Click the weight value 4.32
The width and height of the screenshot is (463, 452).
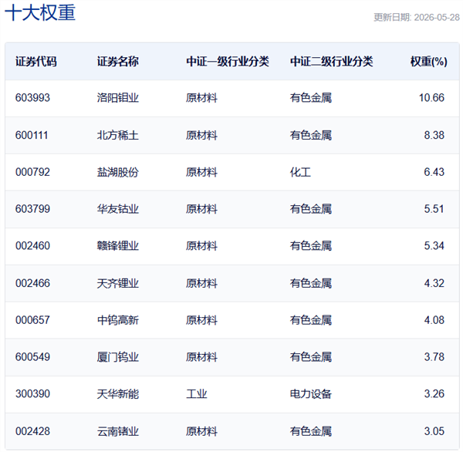434,283
